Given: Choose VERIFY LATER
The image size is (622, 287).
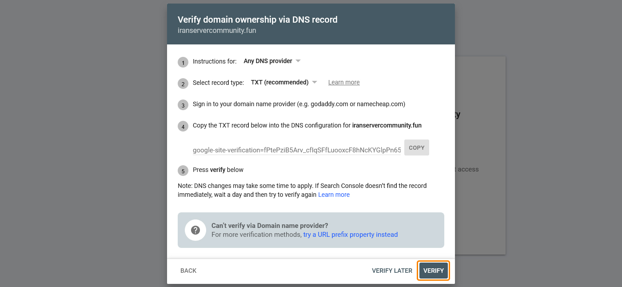Looking at the screenshot, I should point(392,271).
